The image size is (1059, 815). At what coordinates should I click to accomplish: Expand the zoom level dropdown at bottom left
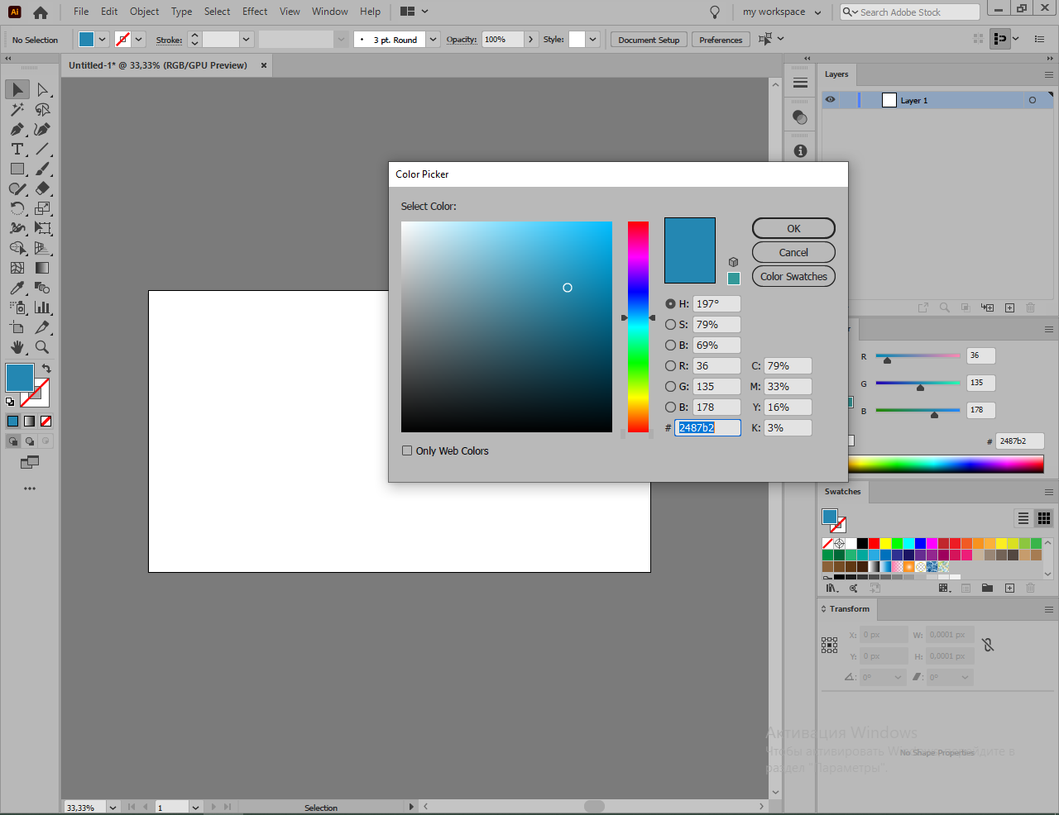[x=113, y=807]
